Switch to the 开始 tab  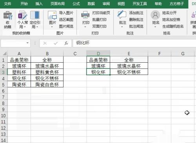(24, 4)
